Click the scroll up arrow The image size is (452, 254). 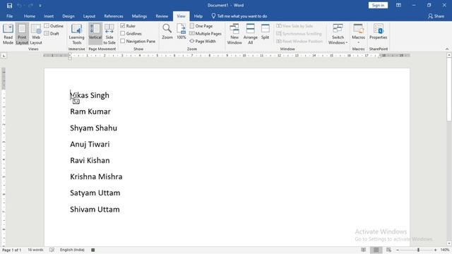point(449,55)
